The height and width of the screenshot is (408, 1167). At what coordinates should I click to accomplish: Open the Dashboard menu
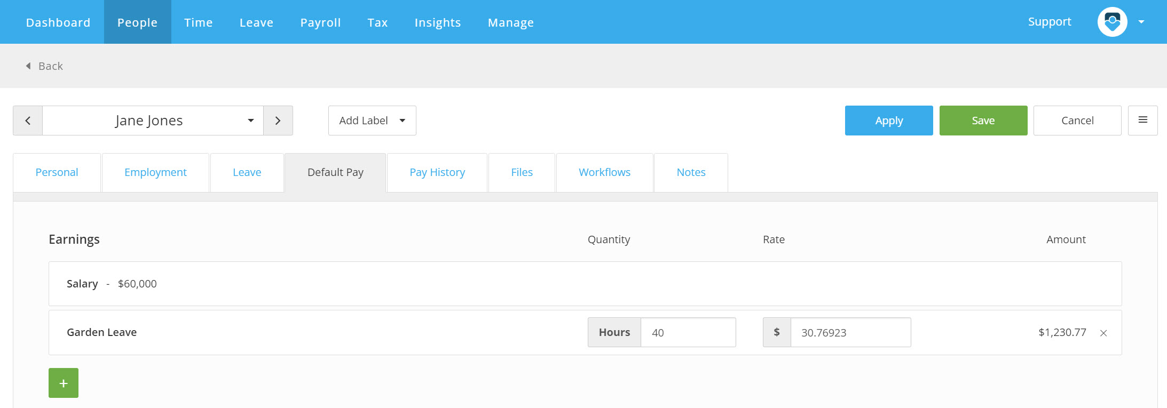58,22
